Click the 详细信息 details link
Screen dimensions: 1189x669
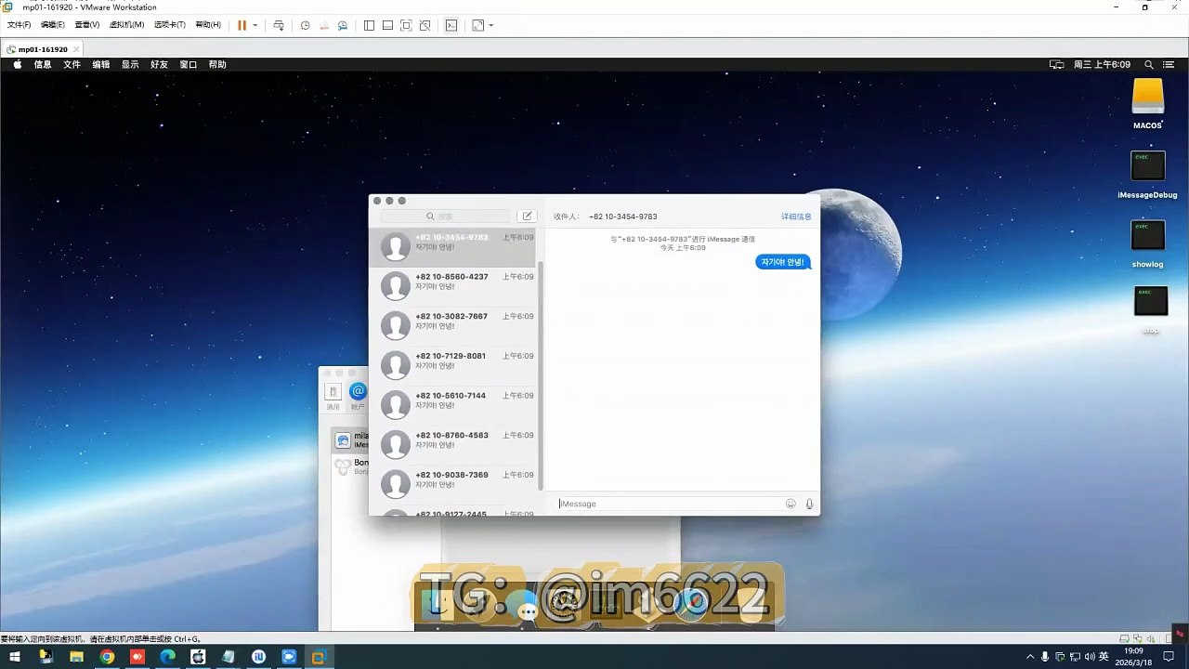796,216
